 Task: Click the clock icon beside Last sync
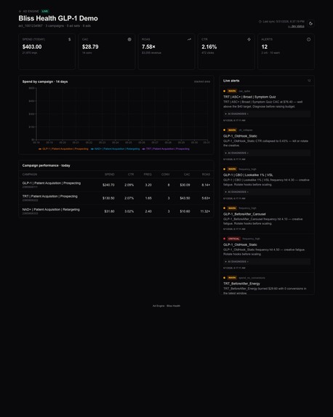click(260, 22)
